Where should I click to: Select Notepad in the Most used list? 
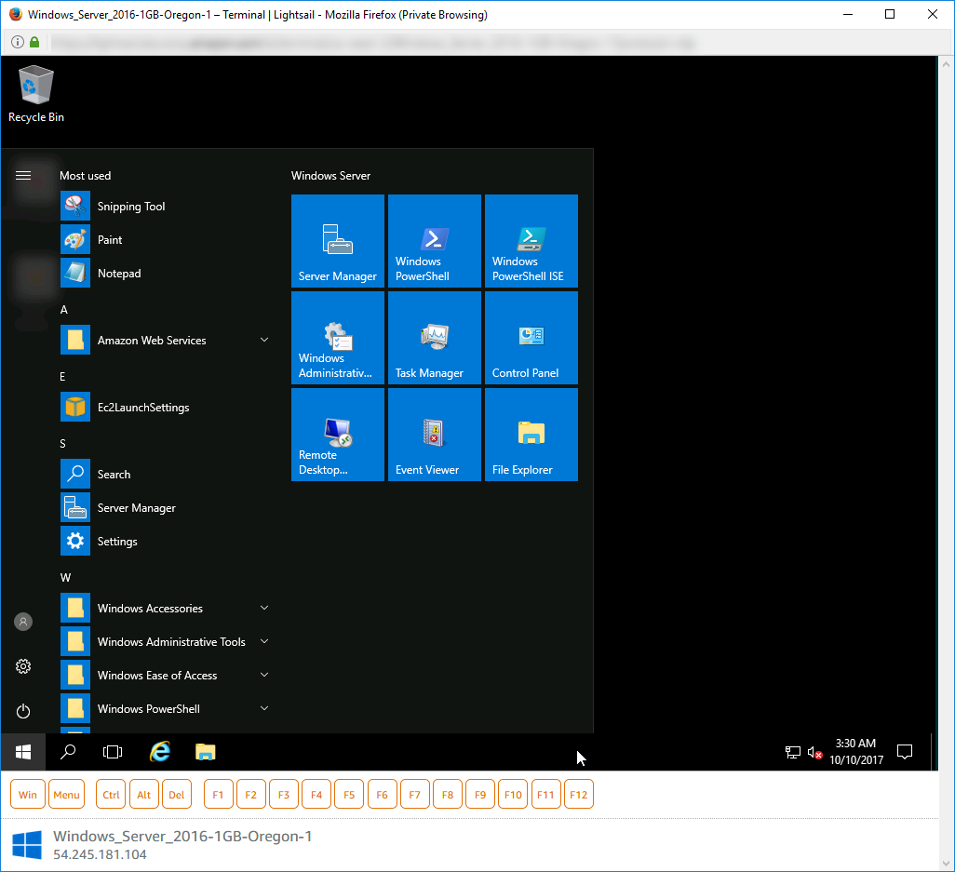(119, 274)
